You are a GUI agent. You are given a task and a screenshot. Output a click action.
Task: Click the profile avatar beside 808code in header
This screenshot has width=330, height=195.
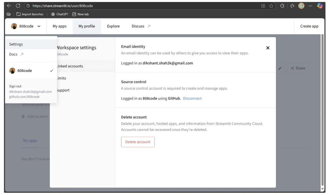(14, 26)
